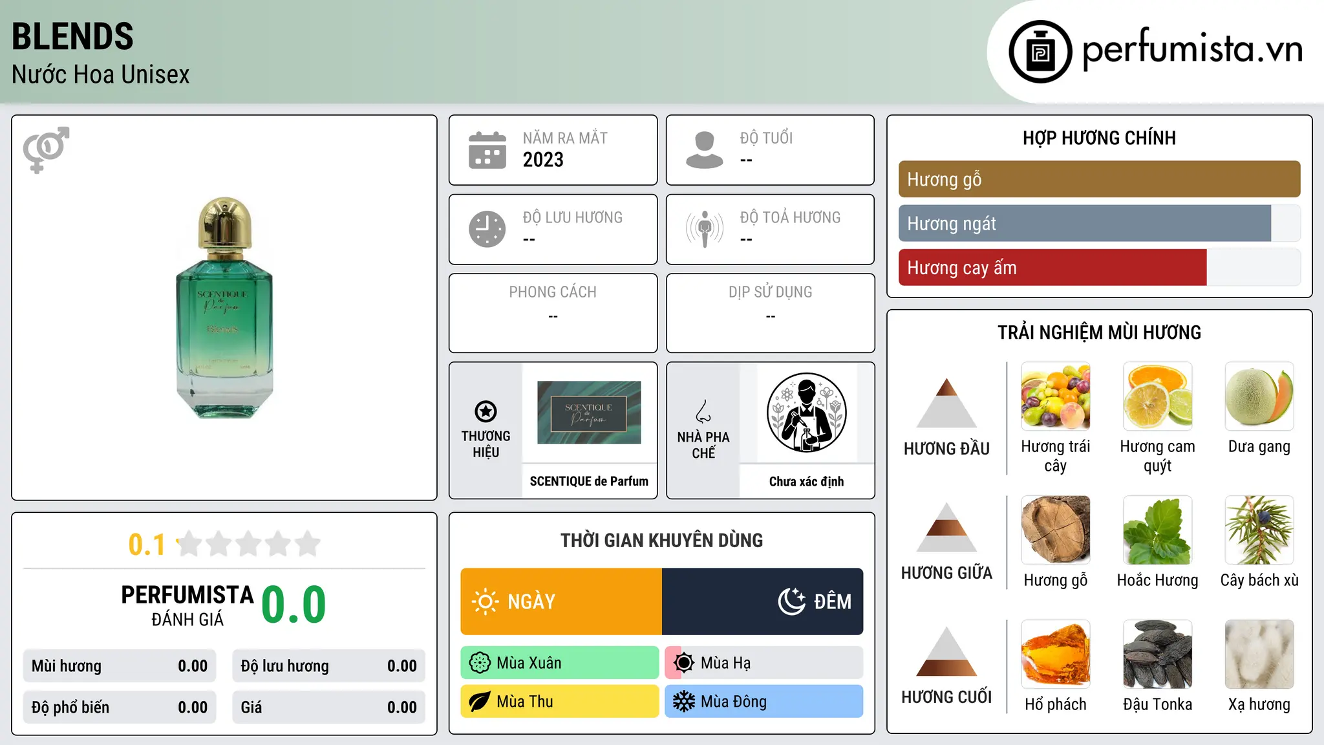Click the Giá 0.00 score row
The height and width of the screenshot is (745, 1324).
point(328,707)
